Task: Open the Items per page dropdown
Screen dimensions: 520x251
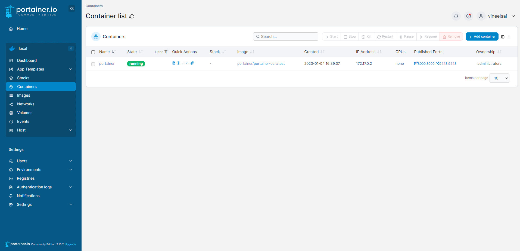Action: [x=499, y=78]
